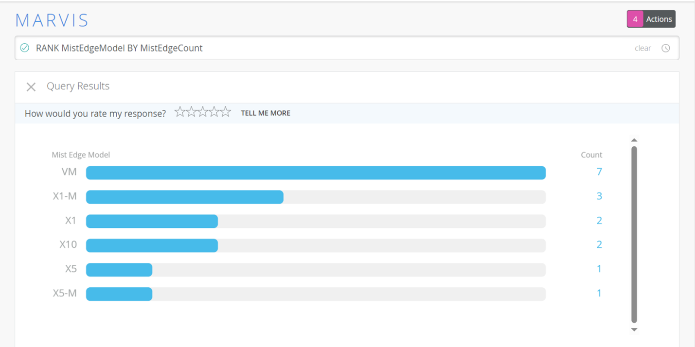Rate response with the fifth star
This screenshot has height=347, width=695.
pos(226,112)
